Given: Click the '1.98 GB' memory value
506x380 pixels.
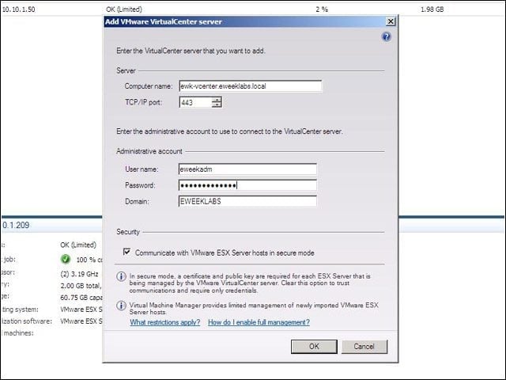Looking at the screenshot, I should (432, 9).
